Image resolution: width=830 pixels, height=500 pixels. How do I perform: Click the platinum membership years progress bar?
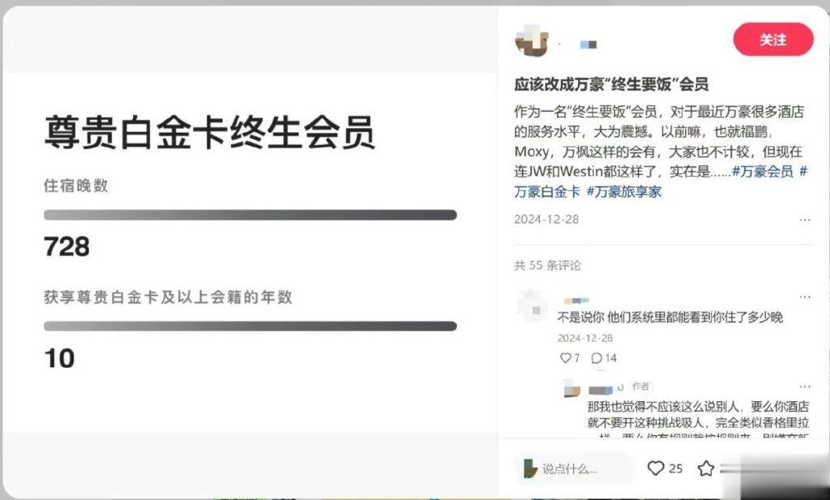[x=250, y=326]
